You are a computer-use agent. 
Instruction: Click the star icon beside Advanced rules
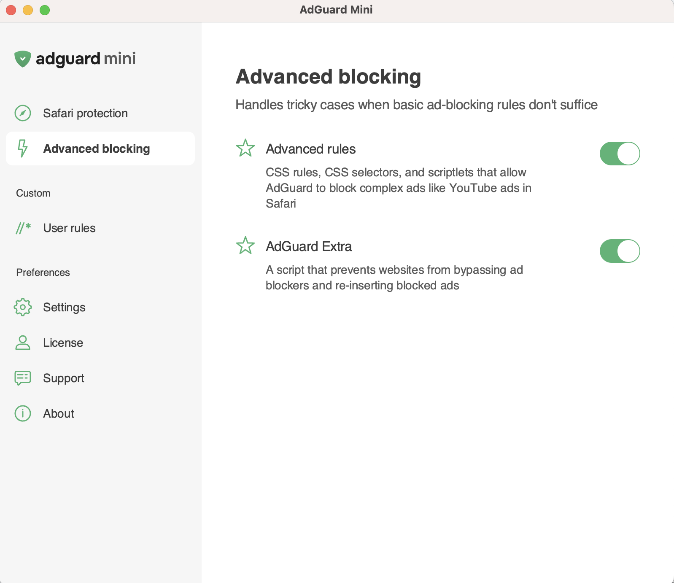tap(245, 148)
